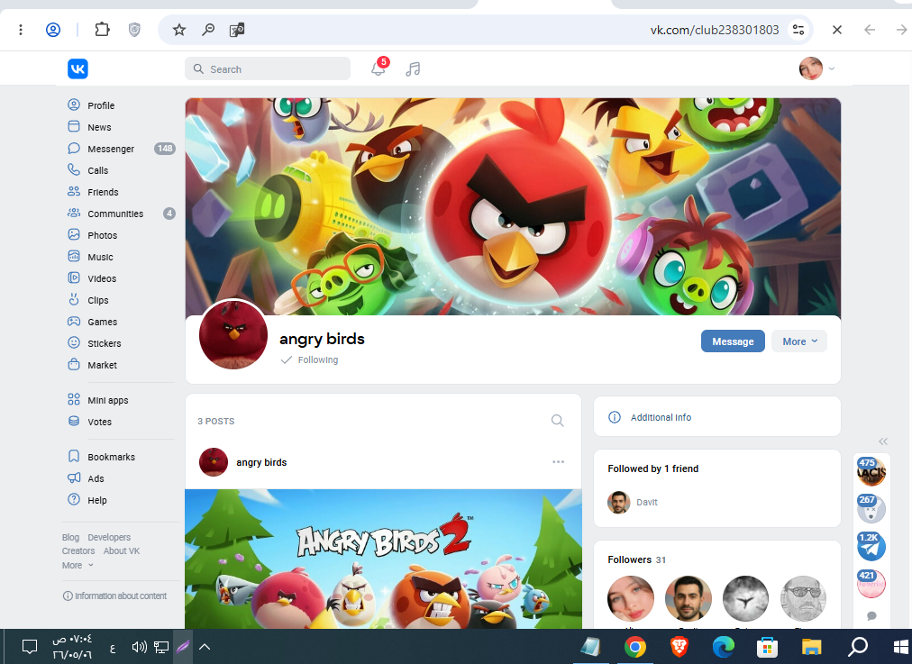The image size is (912, 664).
Task: Expand the footer More links
Action: tap(78, 565)
